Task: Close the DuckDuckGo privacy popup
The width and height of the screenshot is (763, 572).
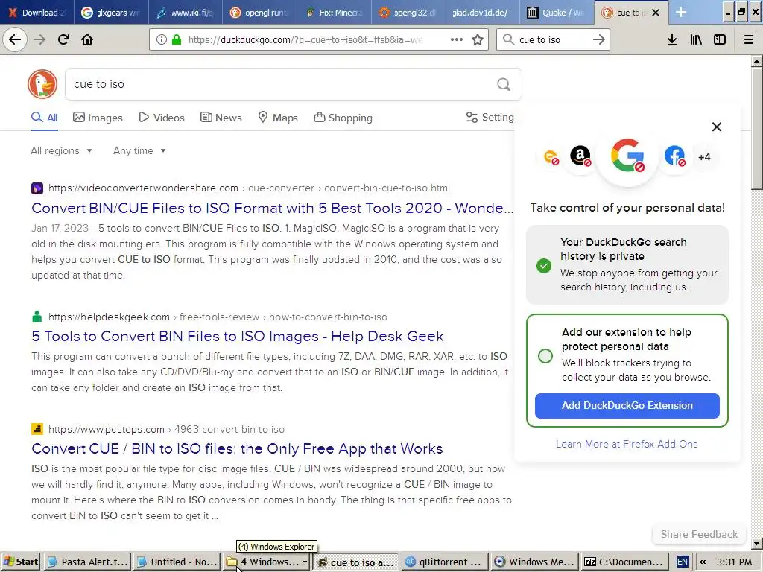Action: (717, 127)
